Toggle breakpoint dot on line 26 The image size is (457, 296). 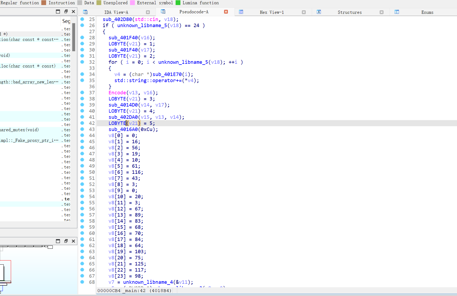(x=82, y=25)
